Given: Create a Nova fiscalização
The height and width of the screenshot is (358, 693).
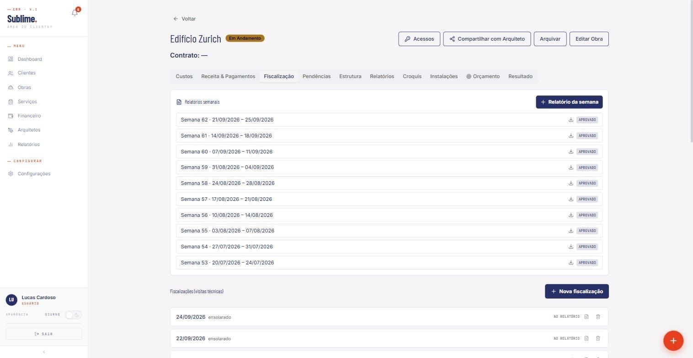Looking at the screenshot, I should (577, 291).
